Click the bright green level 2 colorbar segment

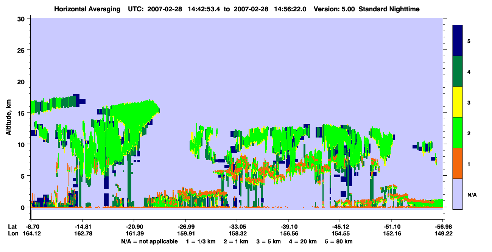click(x=458, y=133)
